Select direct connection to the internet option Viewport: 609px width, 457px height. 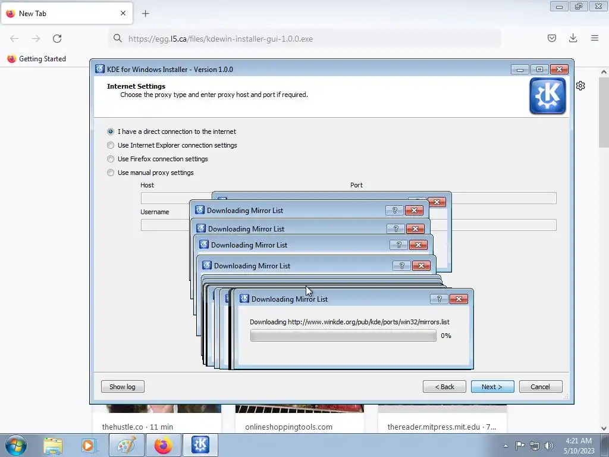[x=111, y=132]
